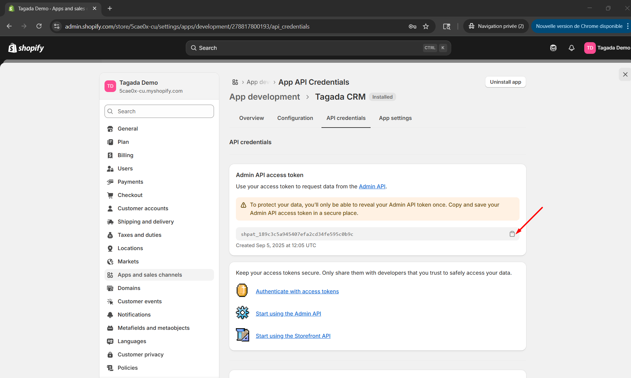The height and width of the screenshot is (378, 631).
Task: Click the App dev breadcrumb link
Action: [x=258, y=82]
